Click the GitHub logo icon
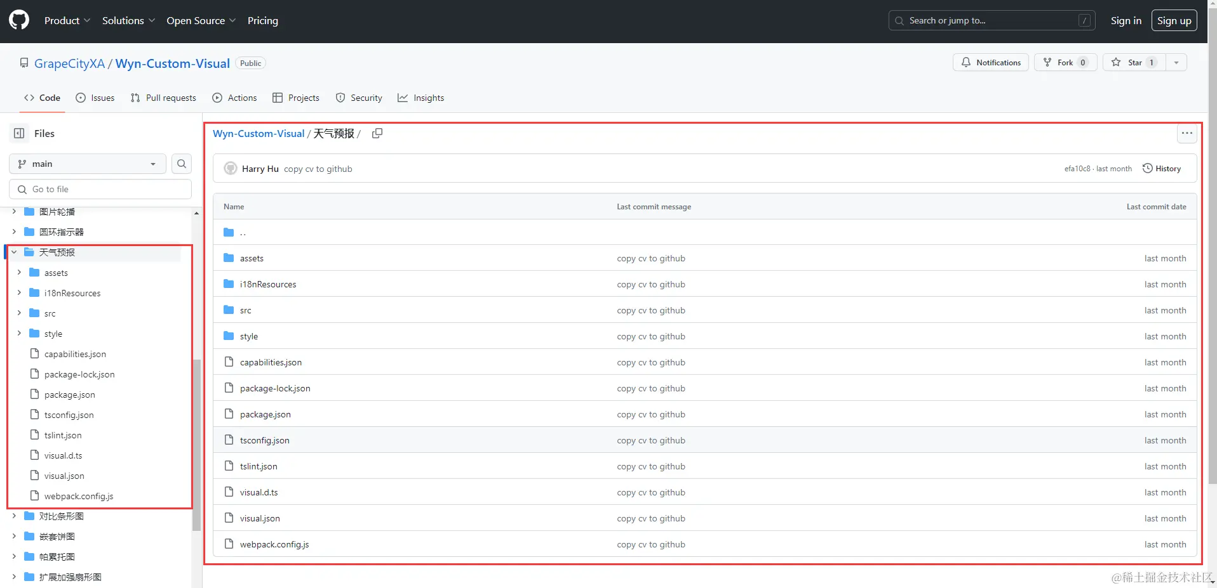 [19, 20]
